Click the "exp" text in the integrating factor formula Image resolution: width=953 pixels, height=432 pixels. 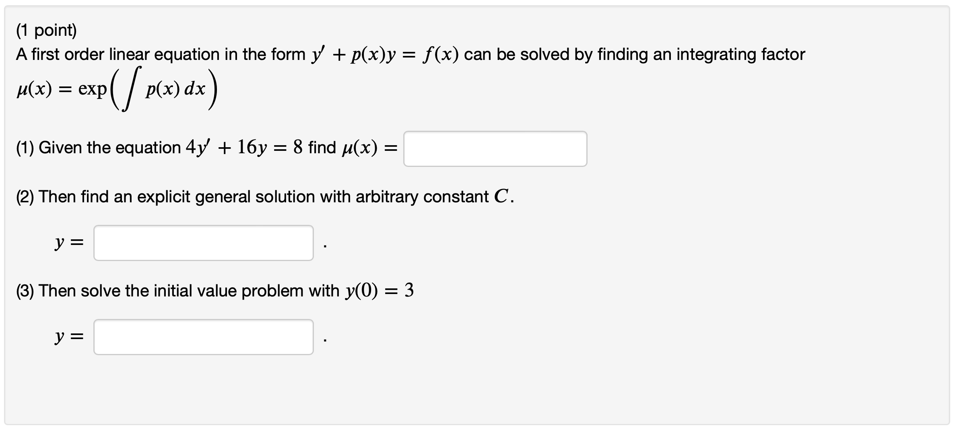93,89
